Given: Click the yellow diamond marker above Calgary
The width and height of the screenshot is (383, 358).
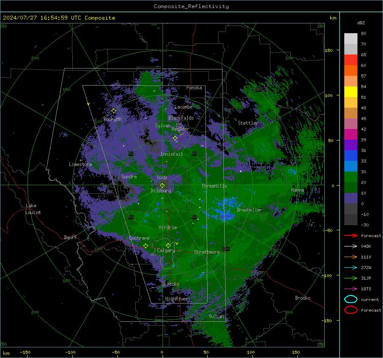Looking at the screenshot, I should click(168, 245).
